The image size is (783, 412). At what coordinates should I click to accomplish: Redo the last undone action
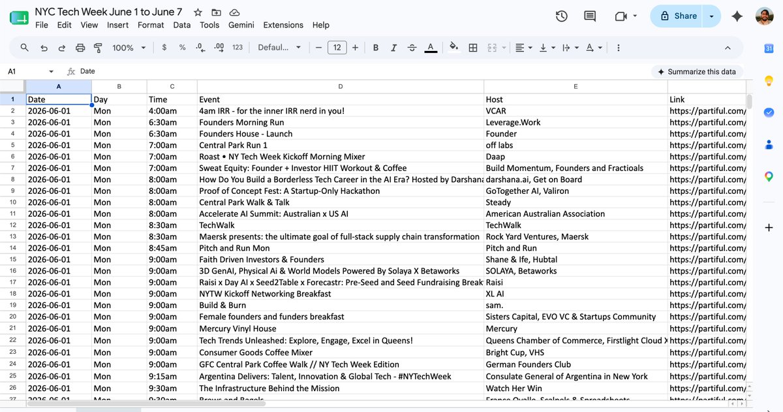click(x=62, y=48)
